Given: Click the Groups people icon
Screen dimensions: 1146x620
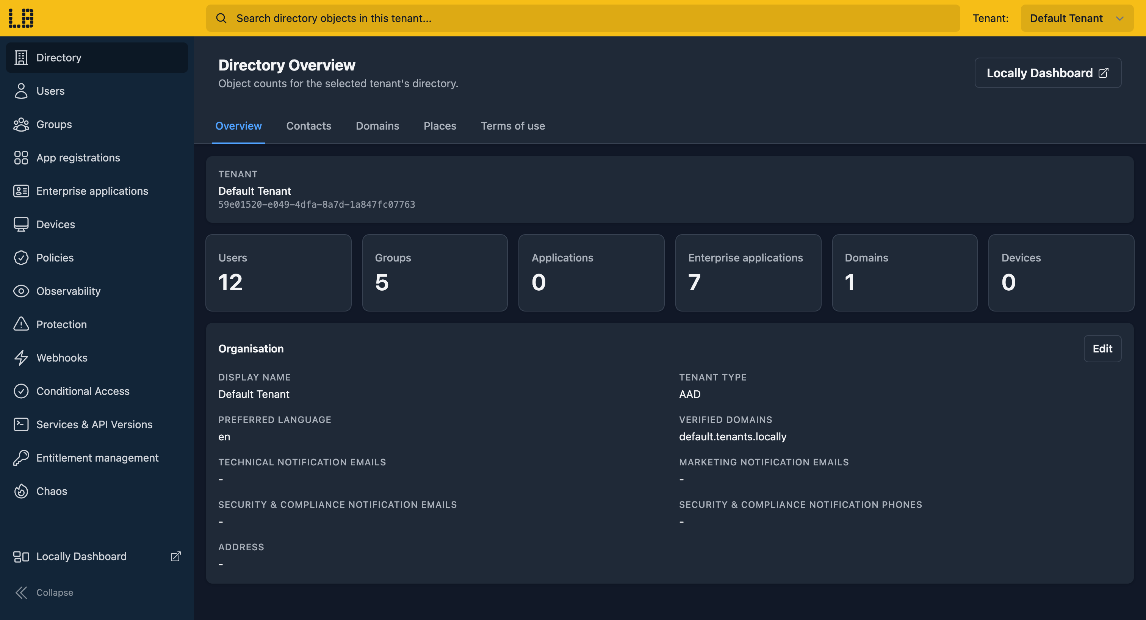Looking at the screenshot, I should pyautogui.click(x=21, y=125).
